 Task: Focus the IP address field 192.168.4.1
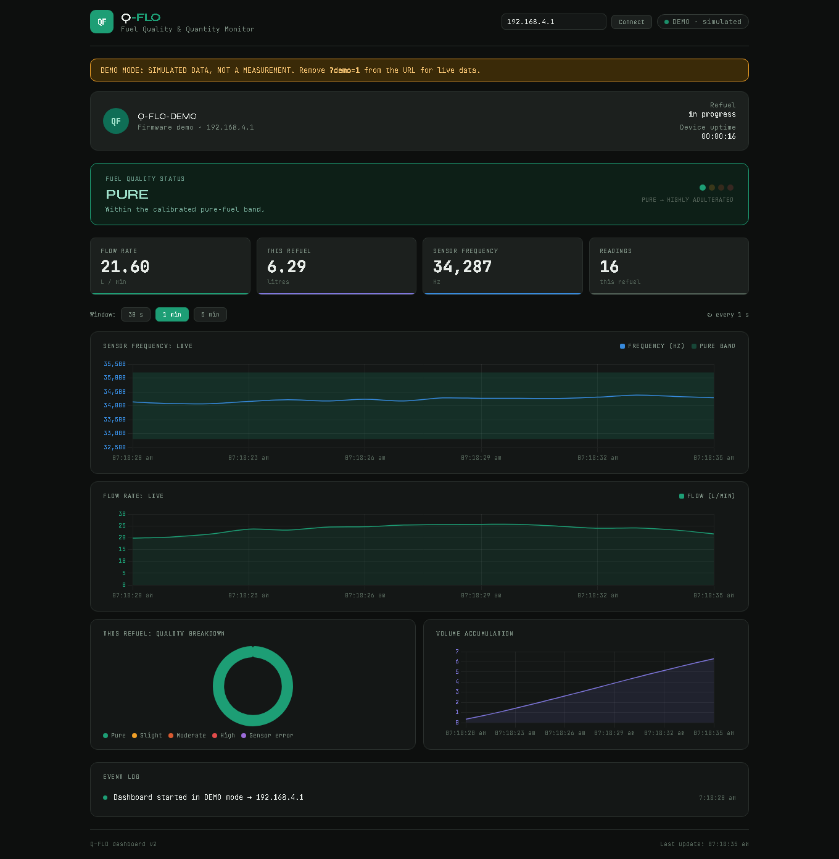pos(554,22)
